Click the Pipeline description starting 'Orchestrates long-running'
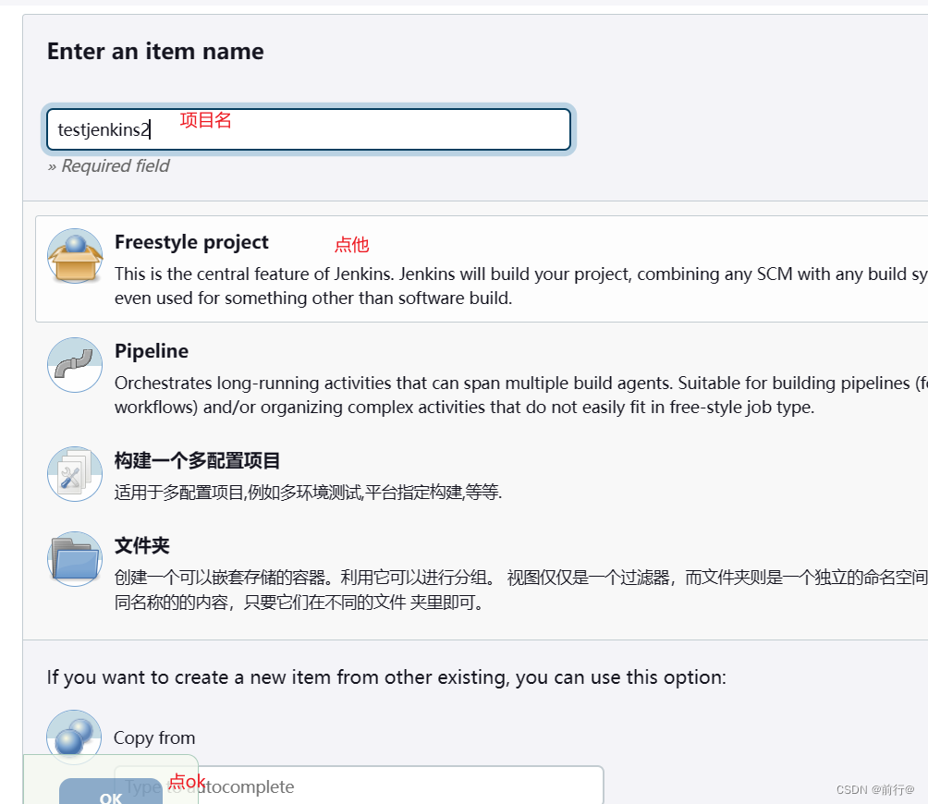The image size is (928, 804). 520,396
